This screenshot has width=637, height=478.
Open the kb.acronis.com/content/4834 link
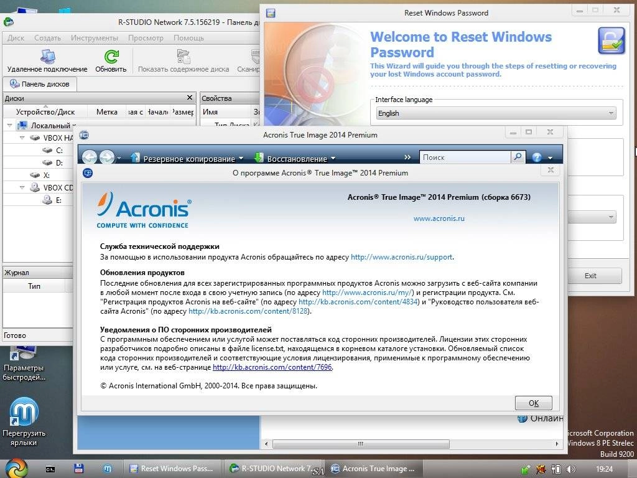click(358, 302)
